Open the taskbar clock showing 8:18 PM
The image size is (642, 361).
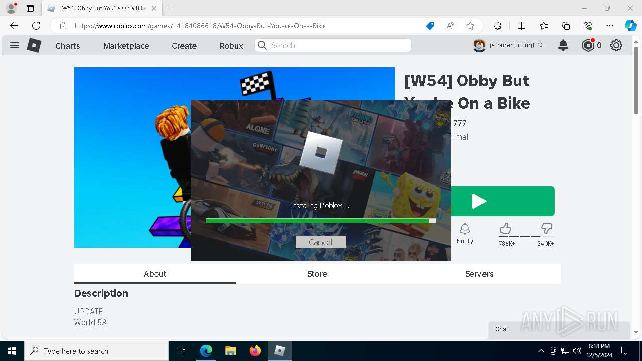[x=599, y=351]
